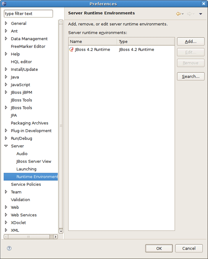Click the help question mark icon
The image size is (208, 259).
click(x=9, y=248)
